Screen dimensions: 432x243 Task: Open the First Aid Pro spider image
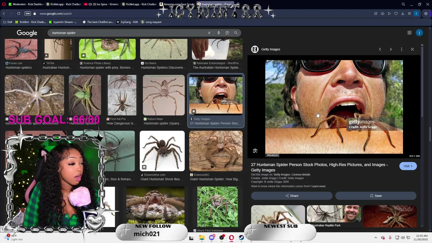click(122, 95)
